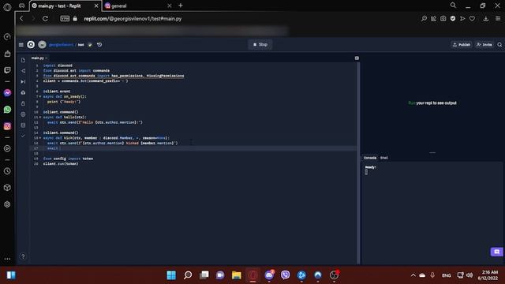Click the editor pane options icon

click(357, 58)
